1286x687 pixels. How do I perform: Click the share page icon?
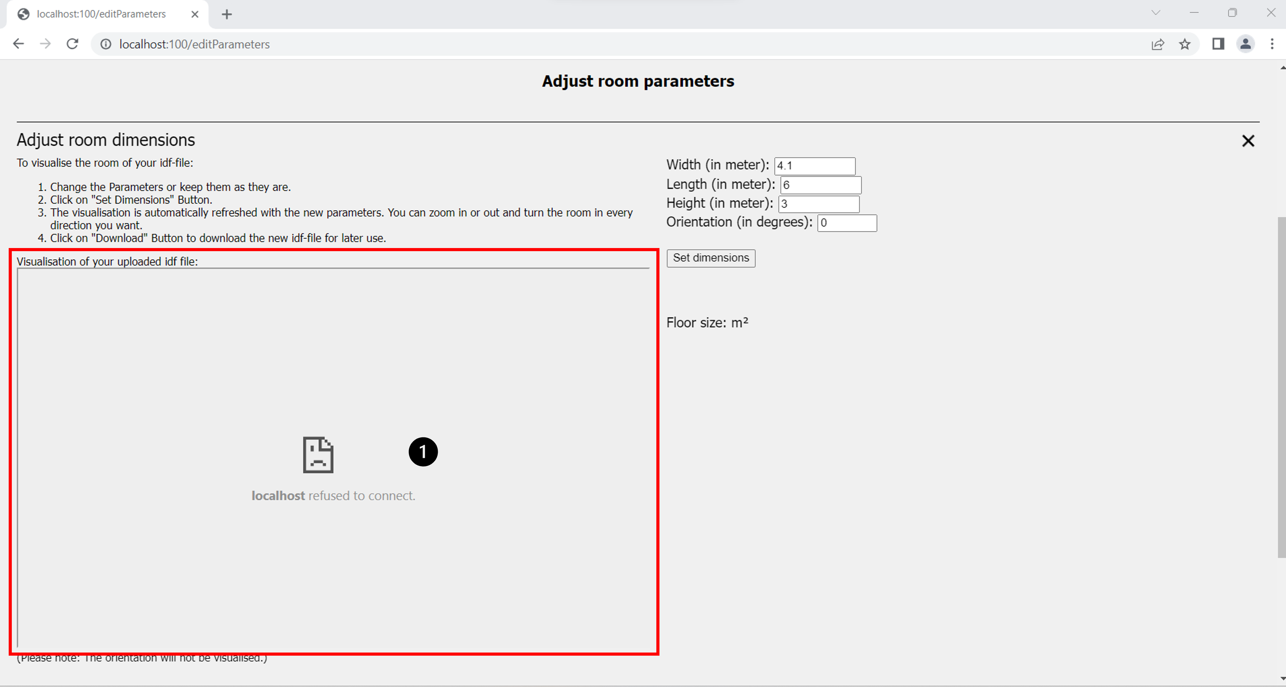1158,44
